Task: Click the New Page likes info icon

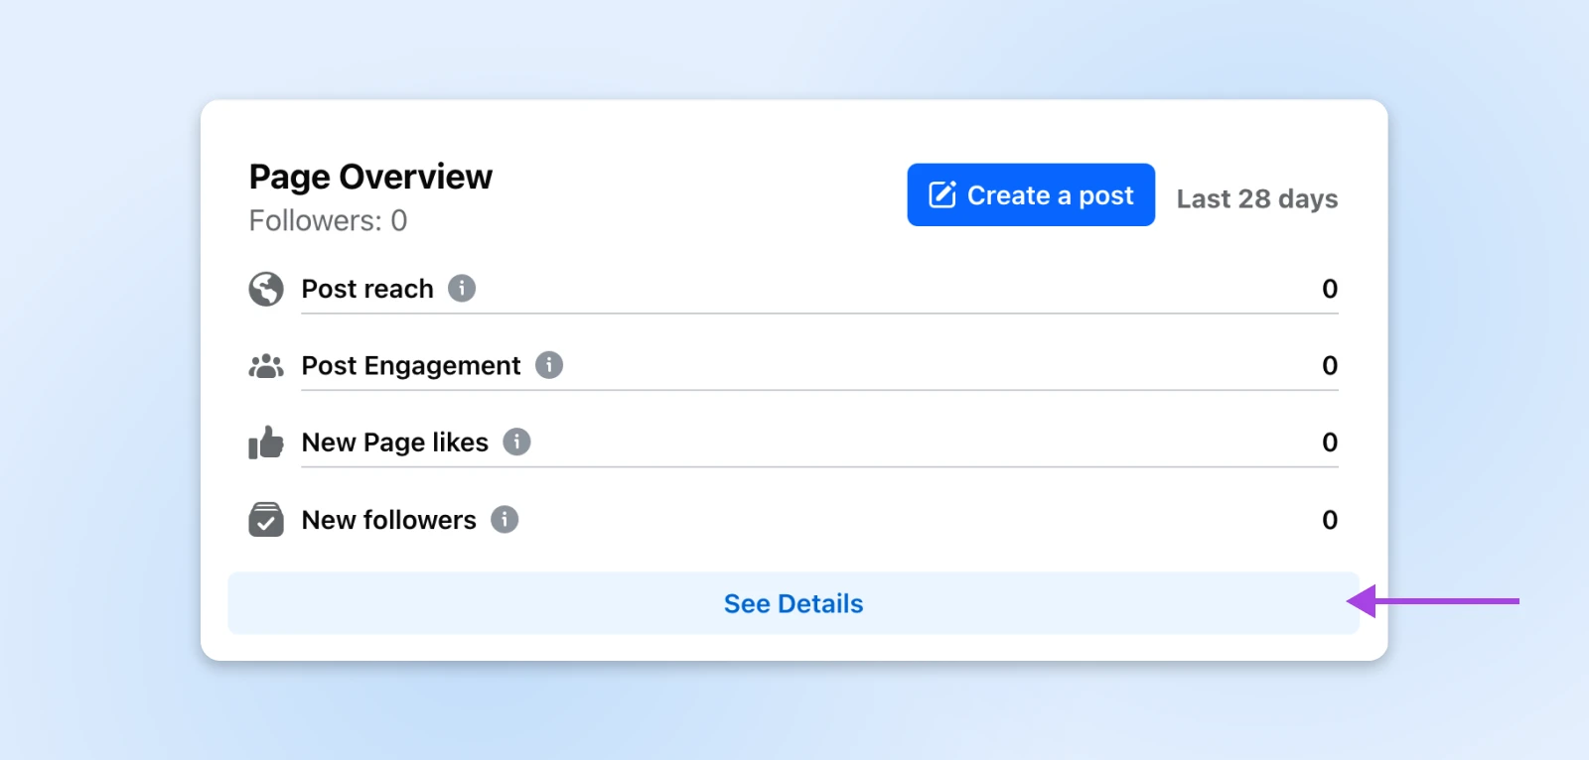Action: click(x=516, y=442)
